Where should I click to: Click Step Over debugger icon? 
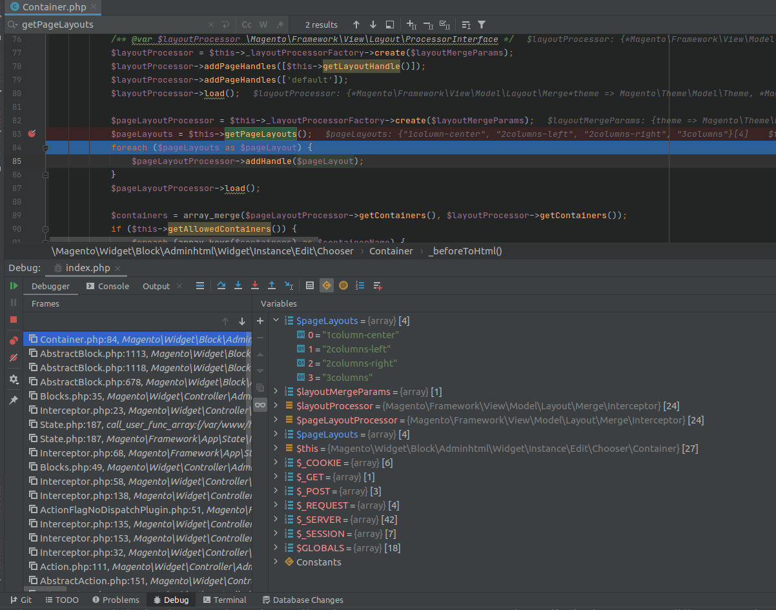[221, 285]
